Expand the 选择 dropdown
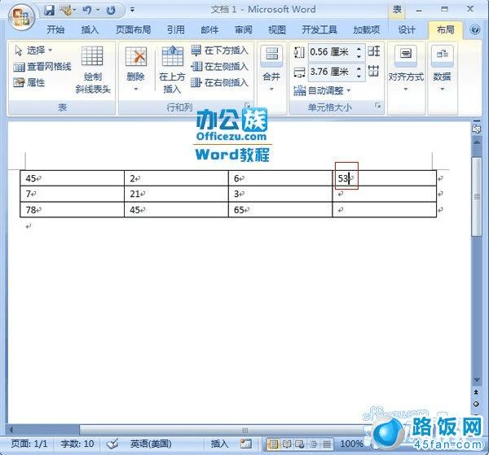Screen dimensions: 489x455 33,50
